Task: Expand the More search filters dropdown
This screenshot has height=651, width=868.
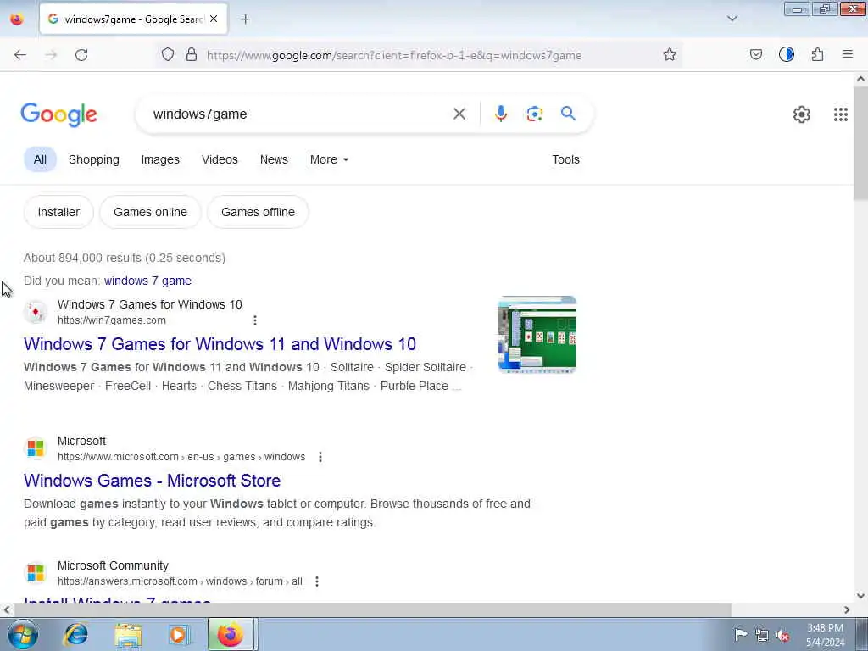Action: coord(330,159)
